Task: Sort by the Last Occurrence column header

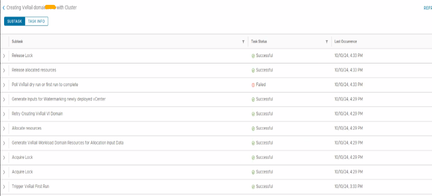Action: [346, 42]
